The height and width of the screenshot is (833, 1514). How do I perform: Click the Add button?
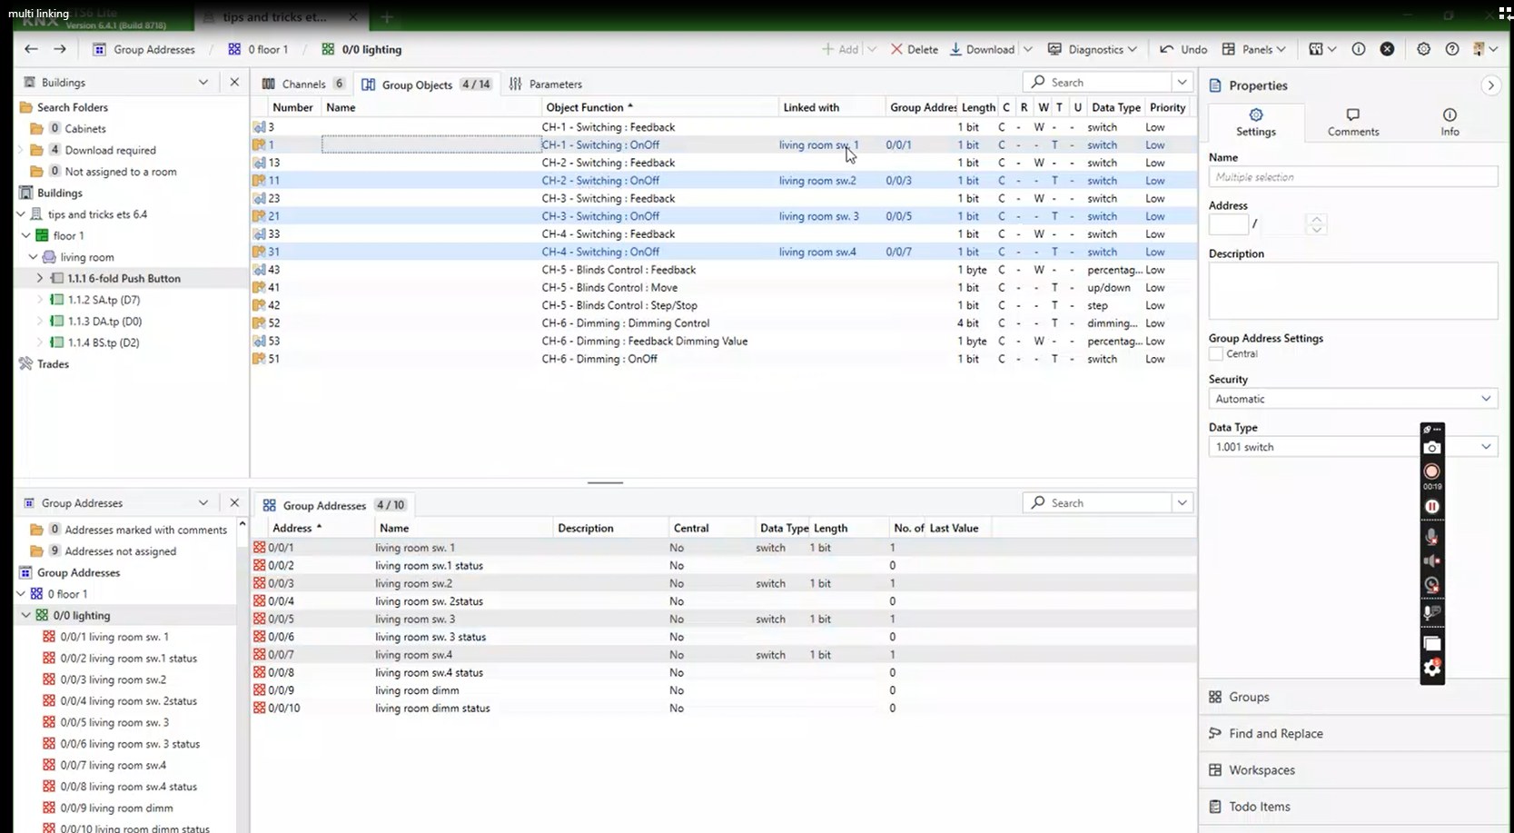tap(840, 49)
